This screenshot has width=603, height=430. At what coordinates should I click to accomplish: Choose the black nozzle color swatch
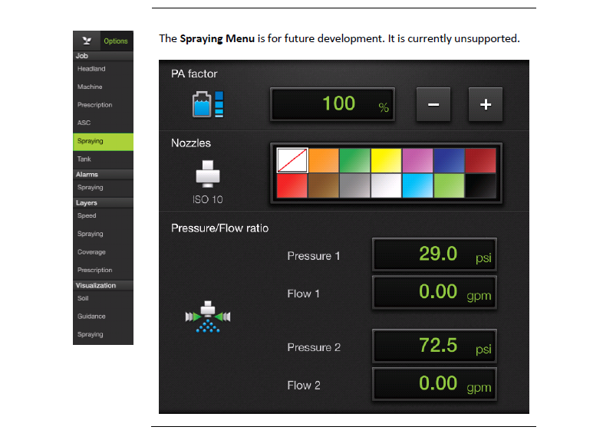[x=481, y=185]
